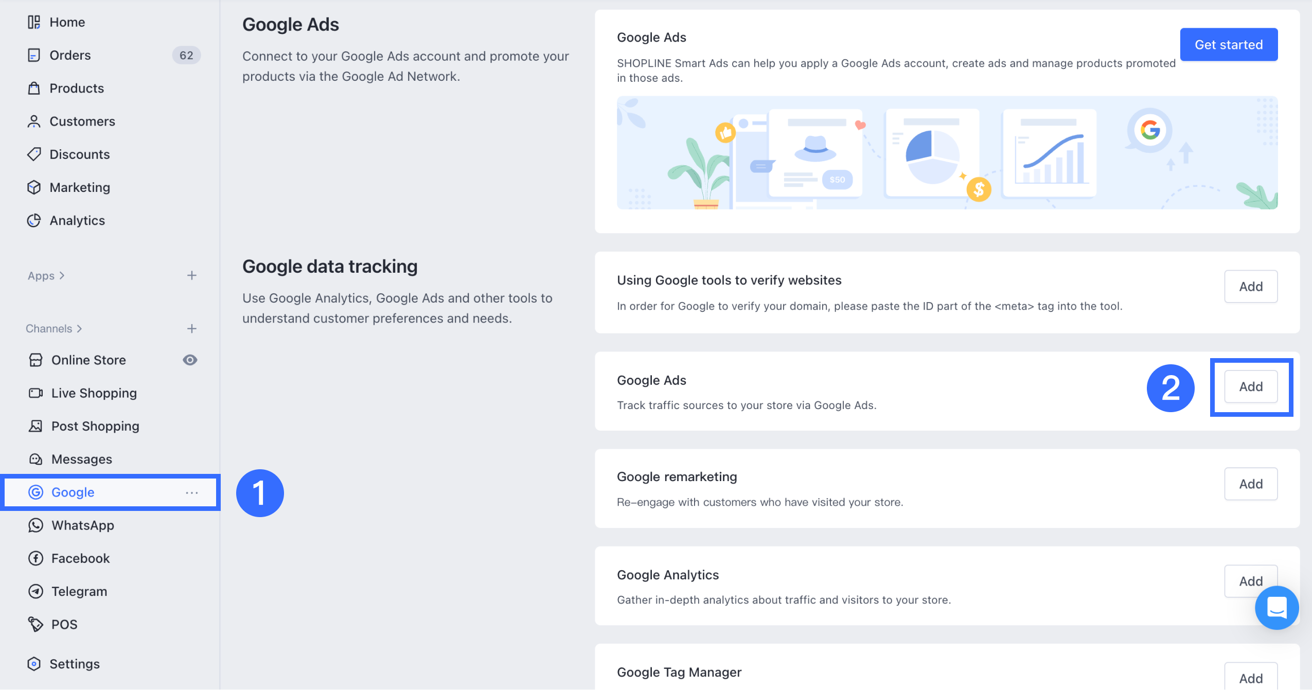Viewport: 1312px width, 690px height.
Task: Toggle the Online Store eye icon
Action: pos(190,360)
